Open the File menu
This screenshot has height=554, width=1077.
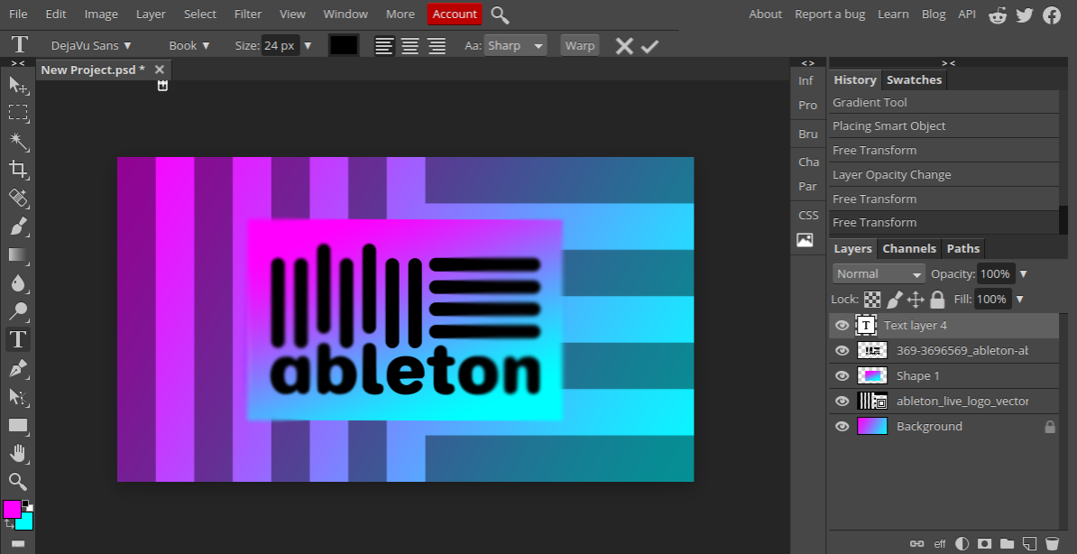click(x=19, y=14)
